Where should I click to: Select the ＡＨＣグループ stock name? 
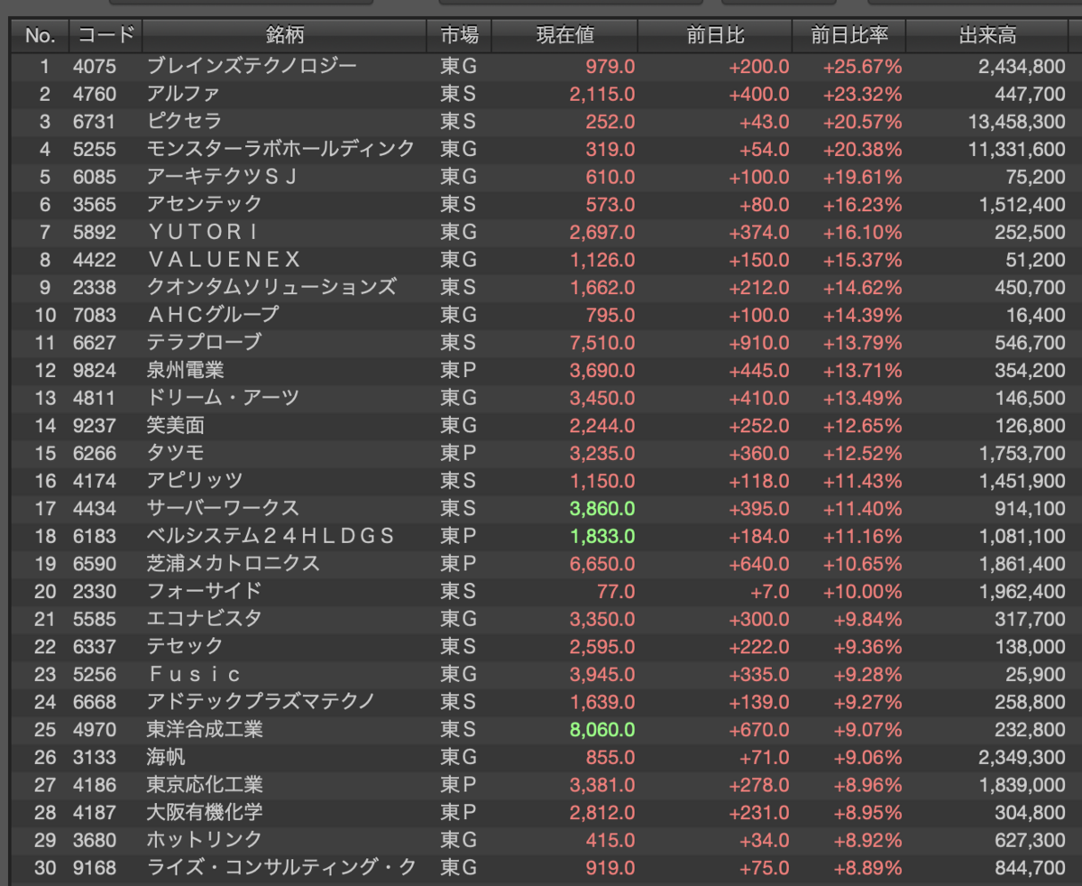(x=213, y=315)
